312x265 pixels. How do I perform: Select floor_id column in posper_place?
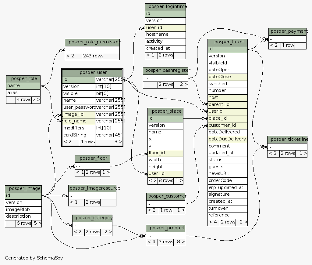pyautogui.click(x=165, y=153)
